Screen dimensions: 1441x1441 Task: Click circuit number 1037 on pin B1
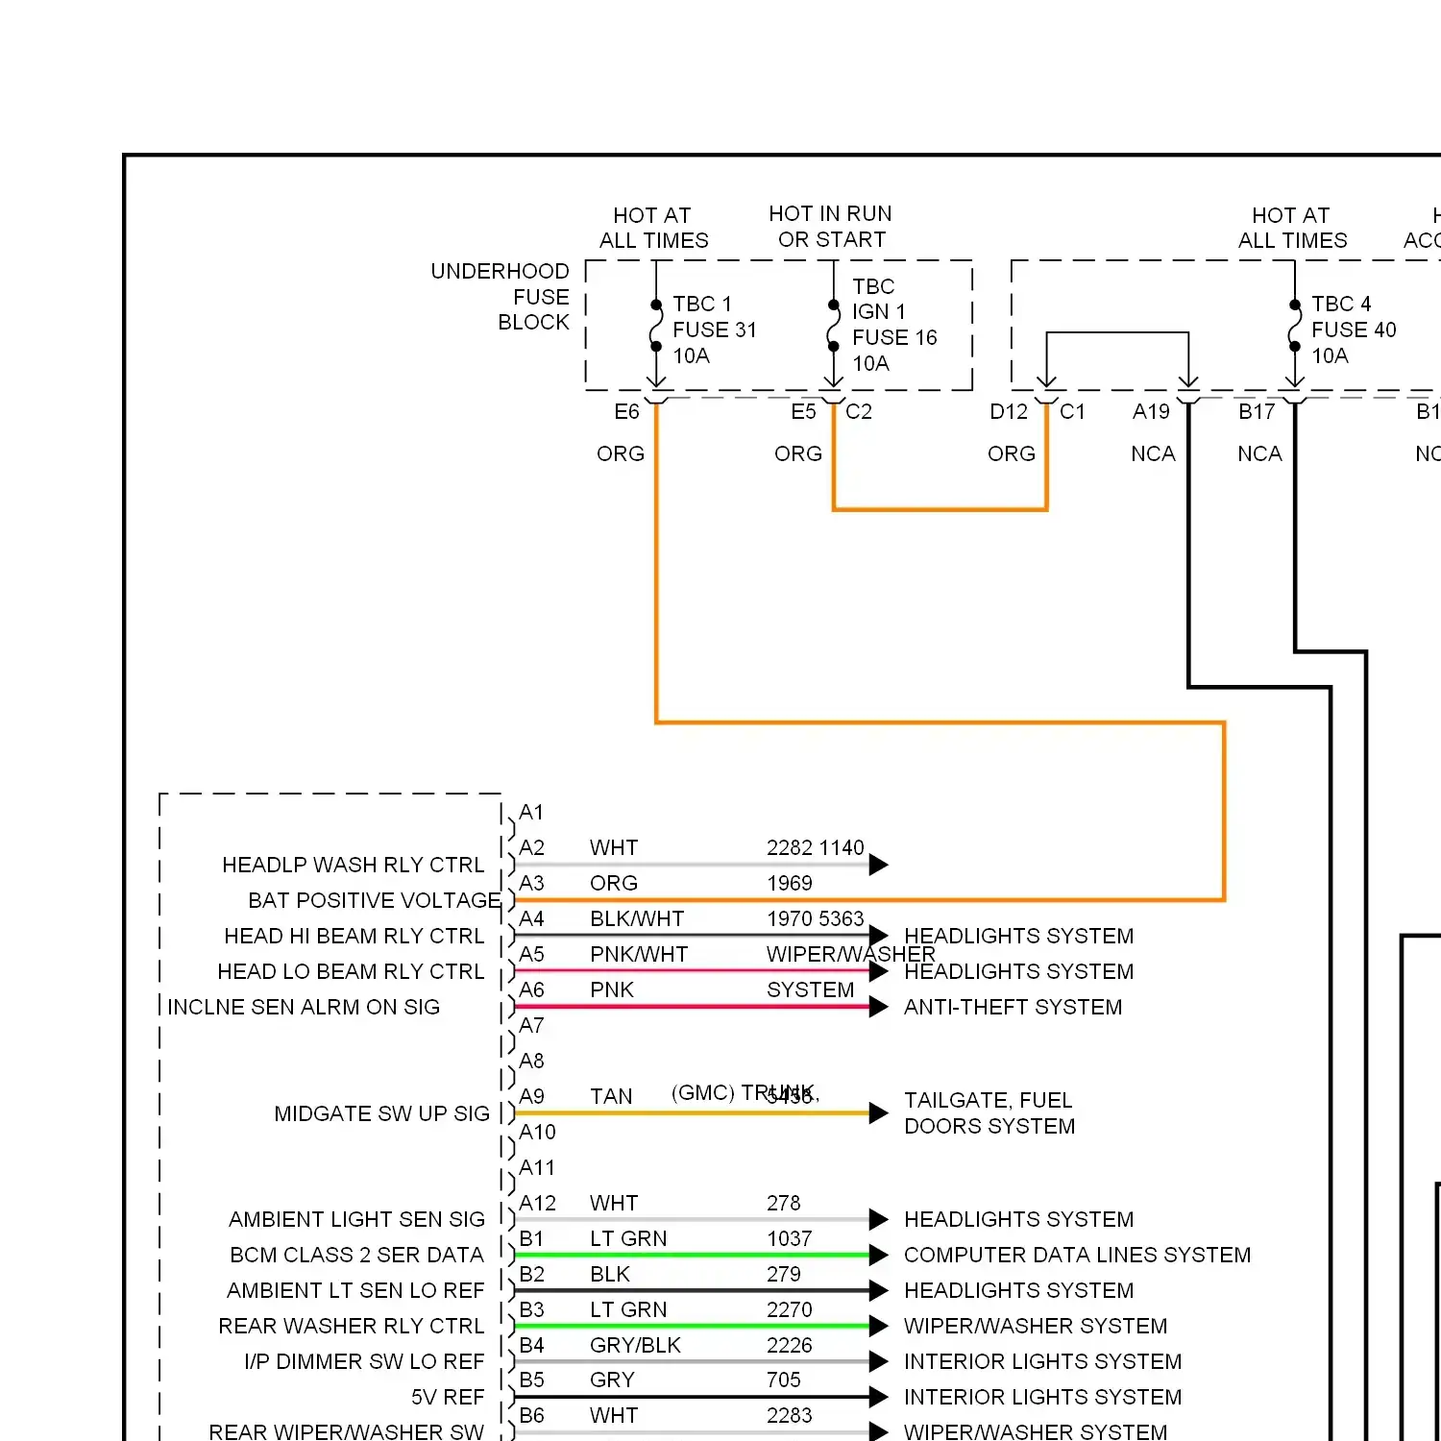pyautogui.click(x=790, y=1238)
